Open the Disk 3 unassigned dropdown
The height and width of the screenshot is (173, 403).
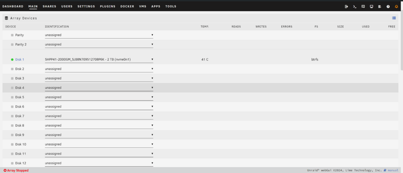tap(99, 78)
